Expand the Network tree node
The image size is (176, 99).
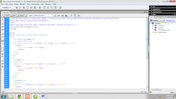(x=153, y=28)
